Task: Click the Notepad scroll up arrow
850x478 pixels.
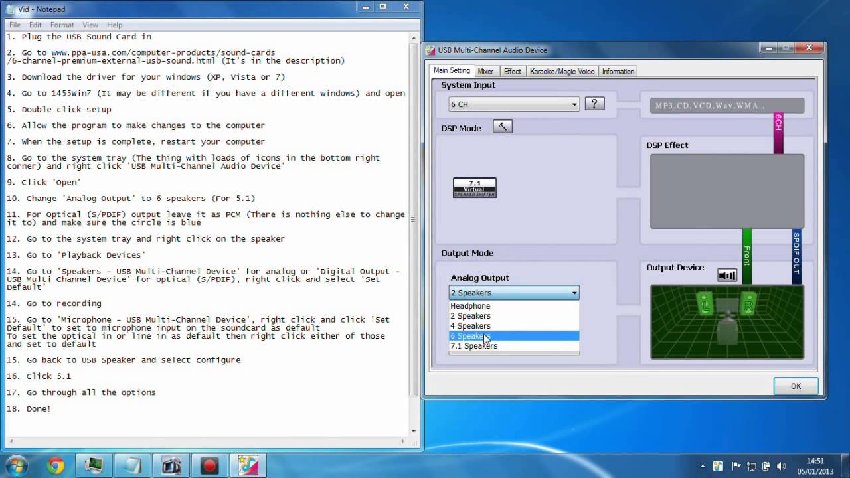Action: click(414, 37)
